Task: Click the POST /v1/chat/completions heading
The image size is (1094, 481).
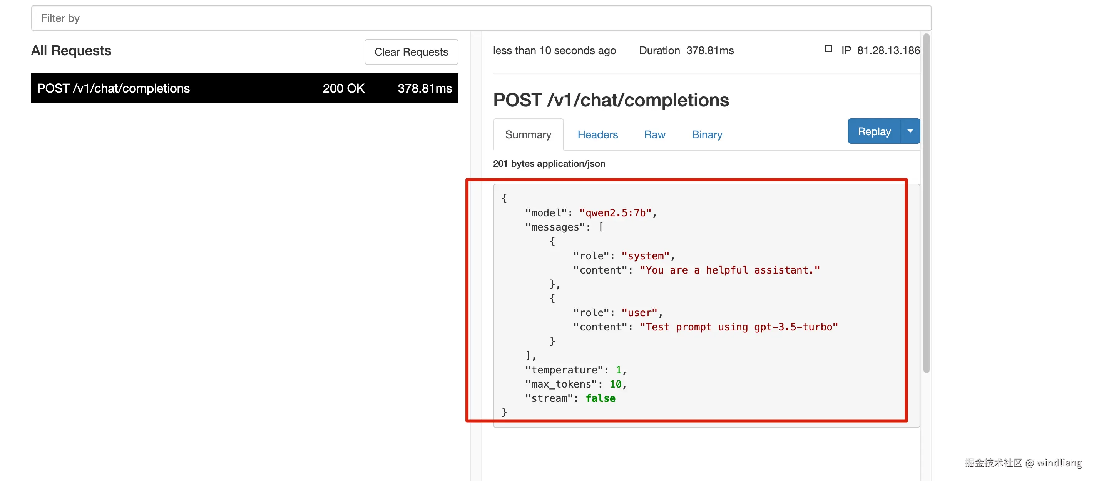Action: point(611,100)
